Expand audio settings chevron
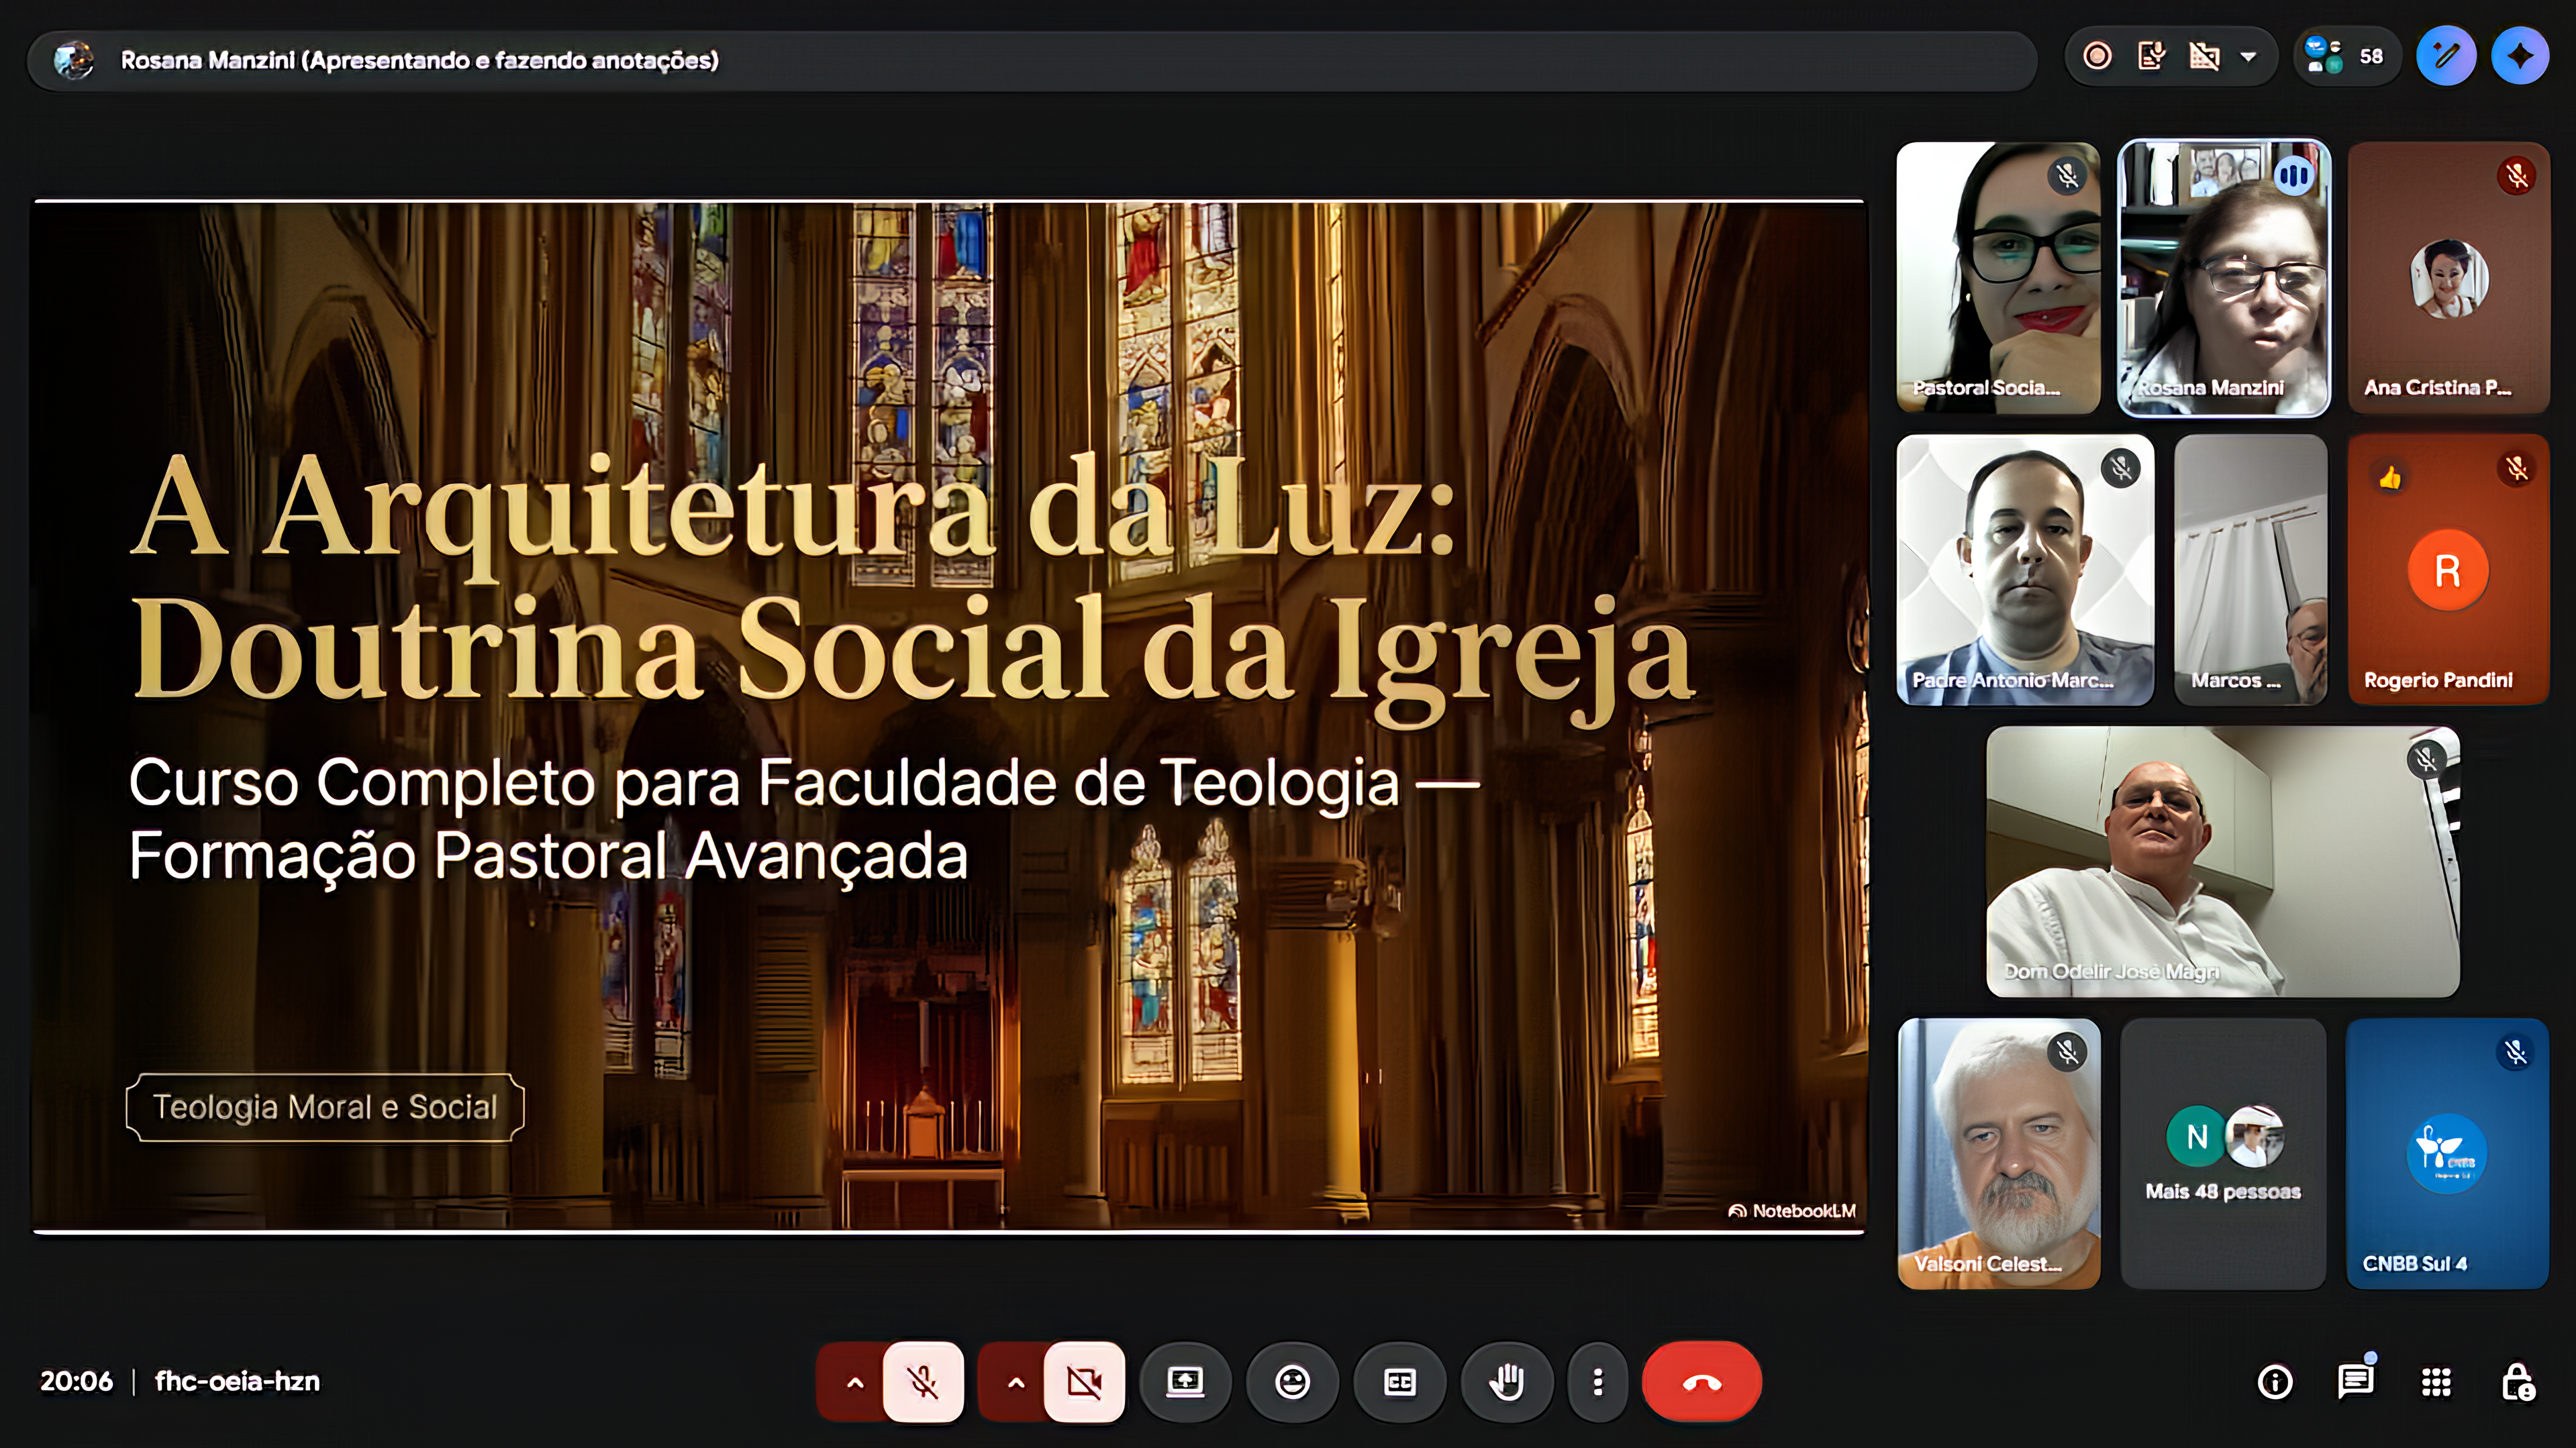The image size is (2576, 1448). point(855,1382)
